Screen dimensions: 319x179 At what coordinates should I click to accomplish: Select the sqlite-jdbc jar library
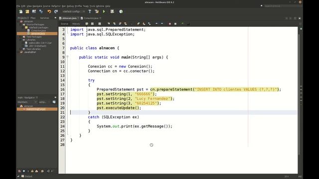click(40, 43)
